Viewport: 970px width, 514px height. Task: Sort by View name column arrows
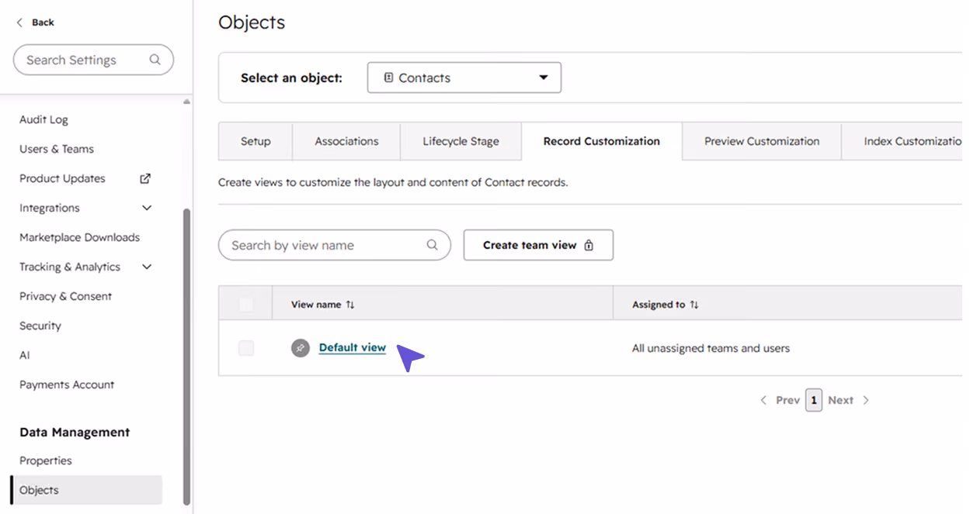pyautogui.click(x=350, y=305)
